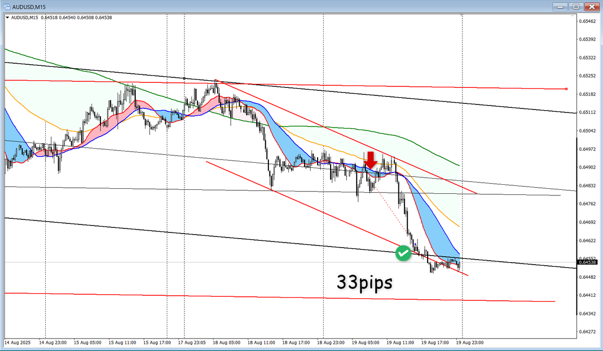
Task: Click price level 0.65252 on price axis
Action: click(587, 76)
